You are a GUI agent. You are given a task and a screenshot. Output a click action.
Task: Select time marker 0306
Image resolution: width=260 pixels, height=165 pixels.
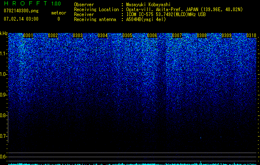tap(152, 35)
